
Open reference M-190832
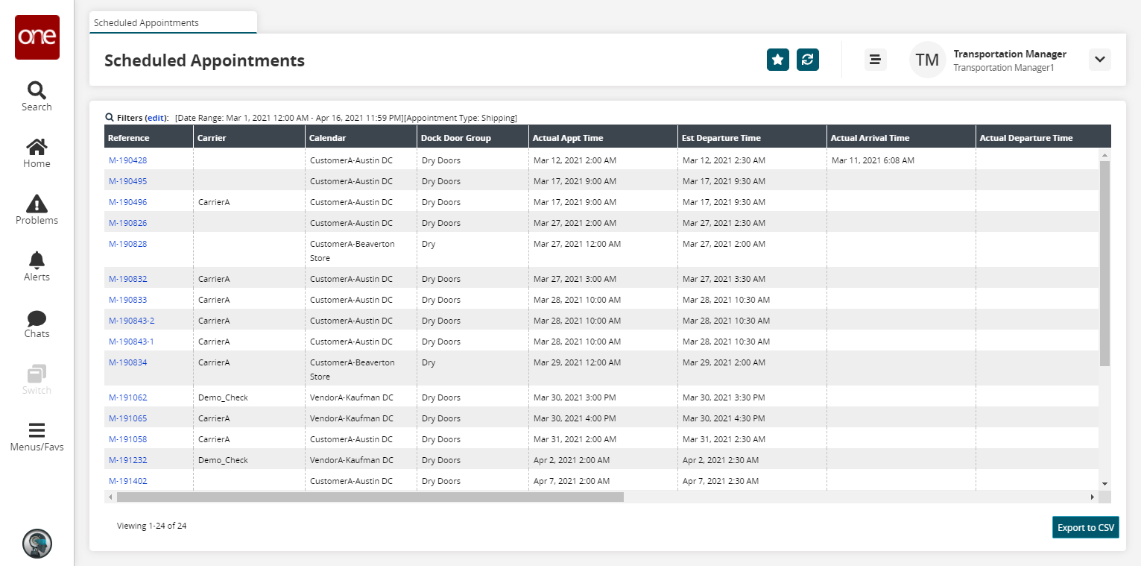(127, 279)
